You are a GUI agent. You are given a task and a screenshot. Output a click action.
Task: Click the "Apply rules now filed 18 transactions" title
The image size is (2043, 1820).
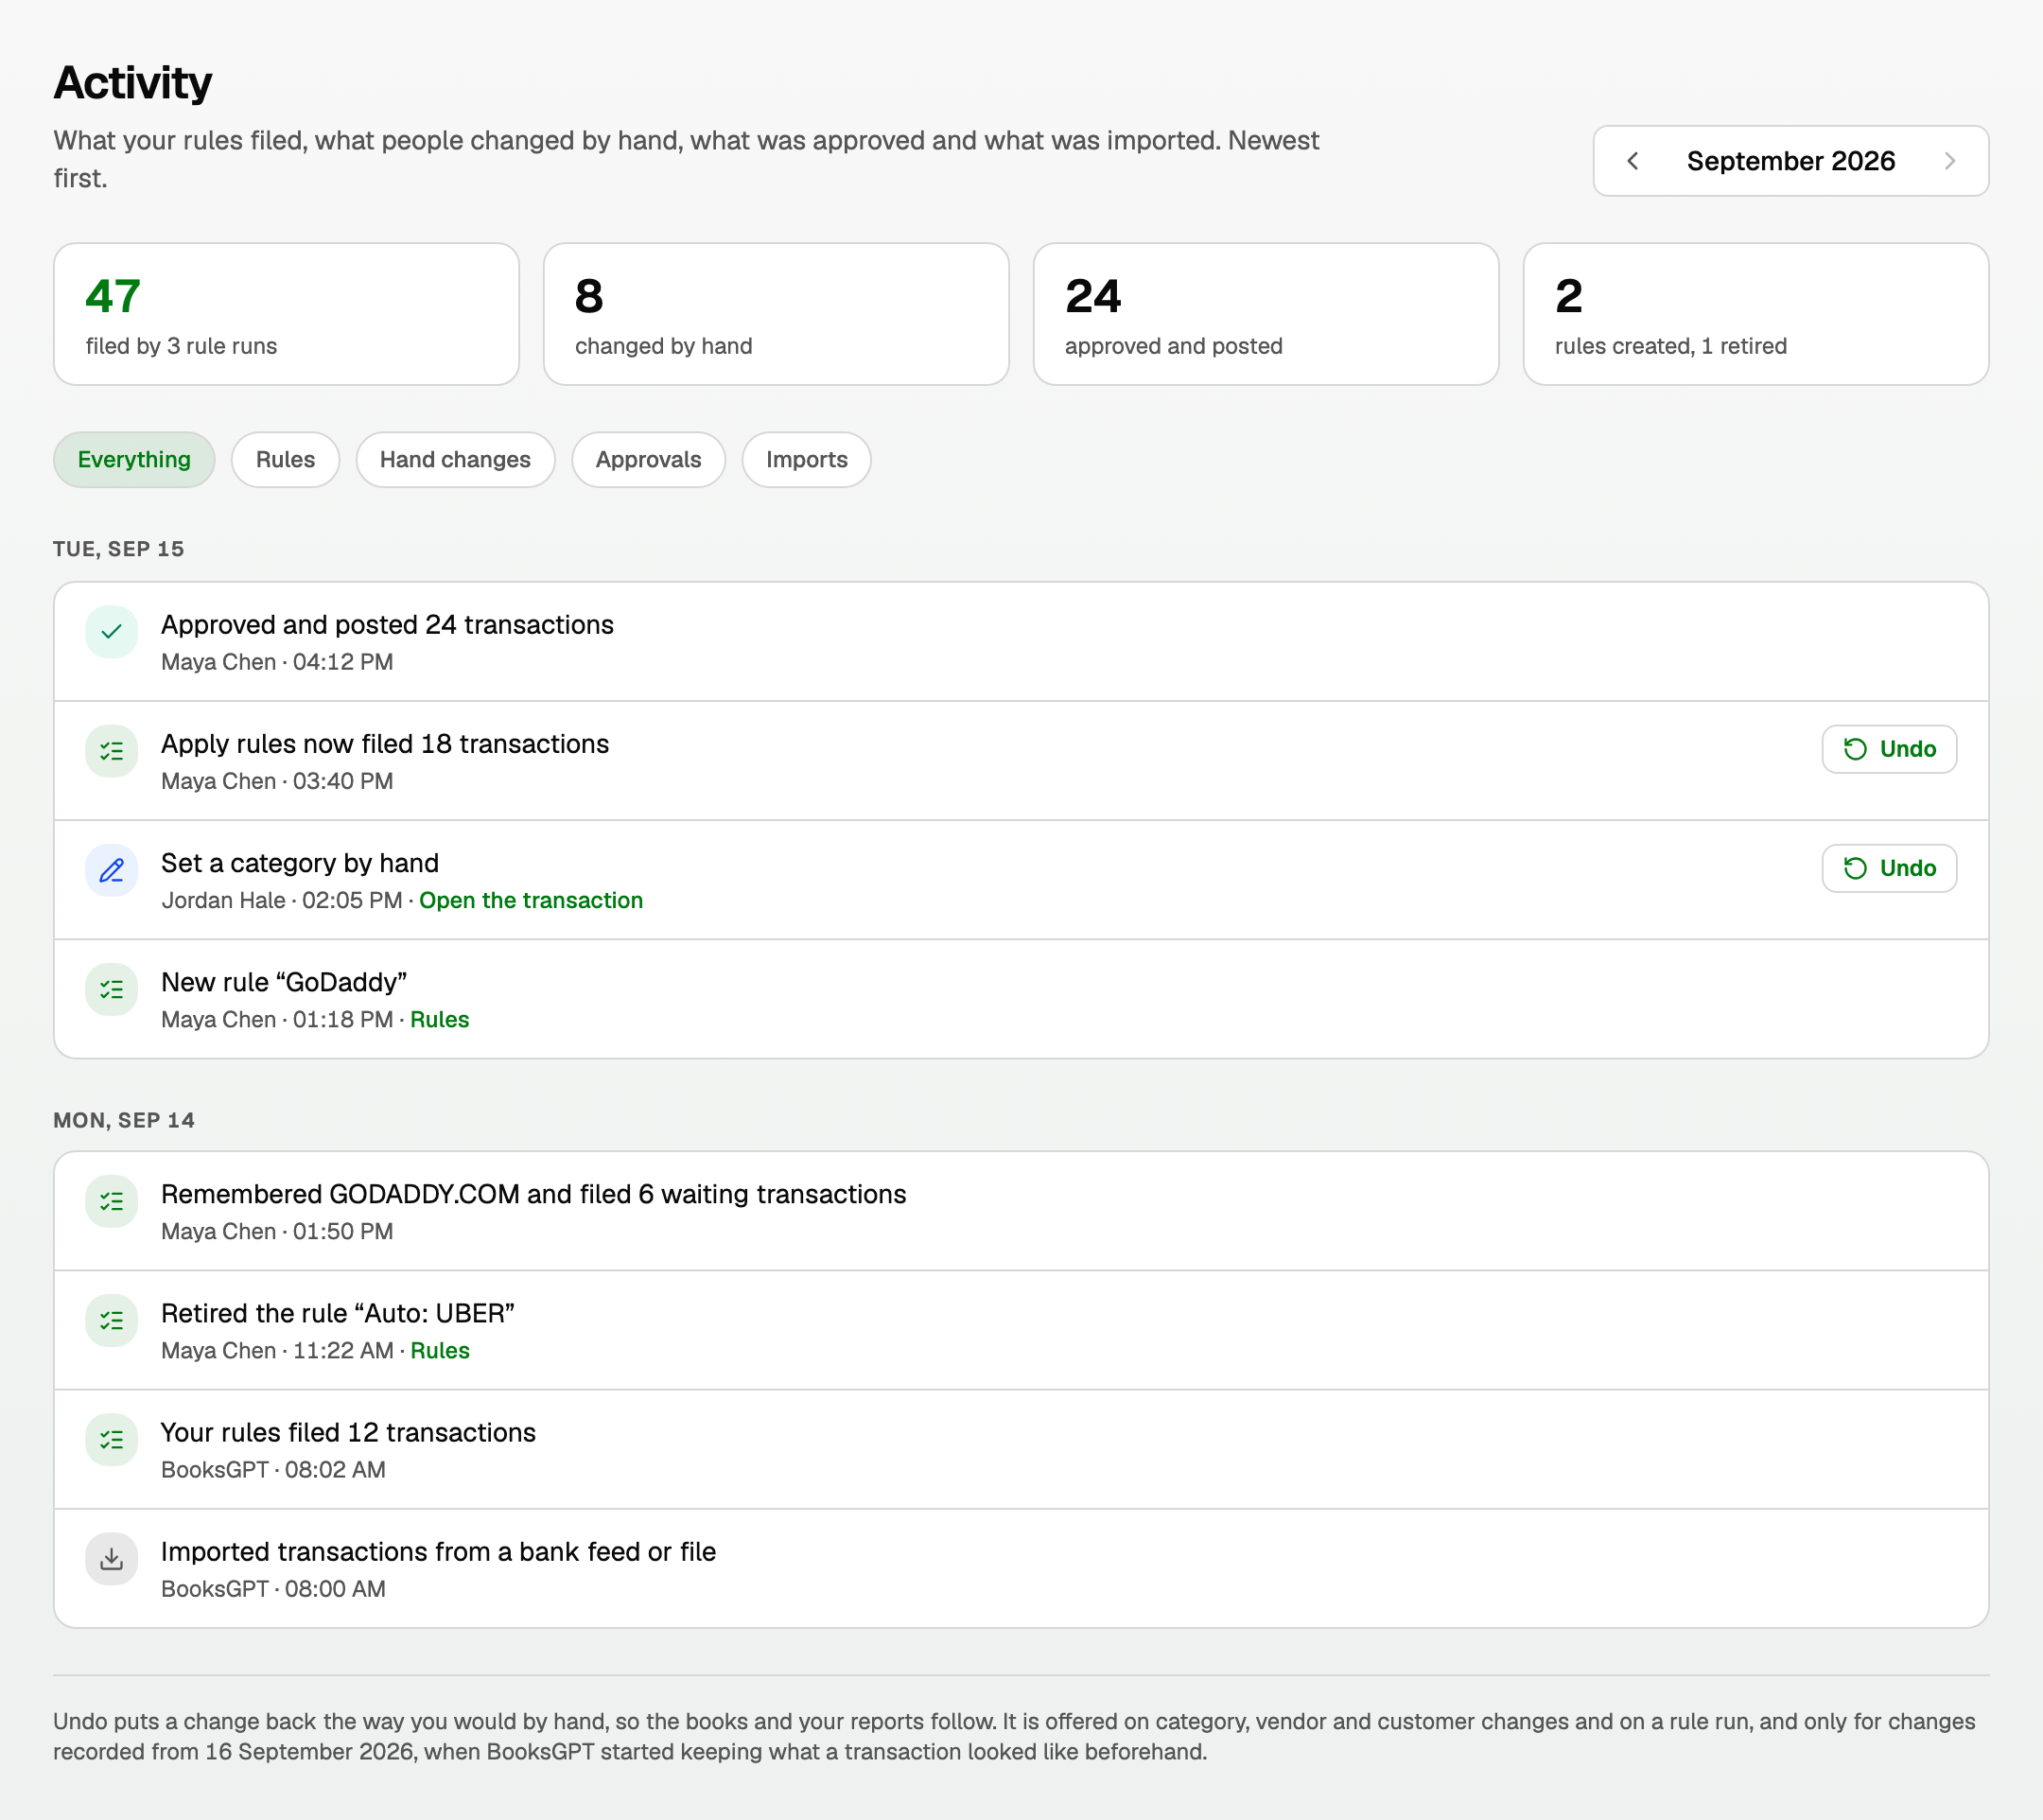[385, 744]
